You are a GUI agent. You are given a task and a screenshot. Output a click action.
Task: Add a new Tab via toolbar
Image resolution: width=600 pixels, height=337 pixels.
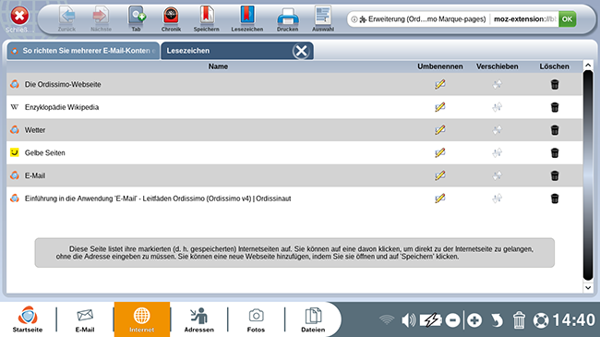(137, 18)
